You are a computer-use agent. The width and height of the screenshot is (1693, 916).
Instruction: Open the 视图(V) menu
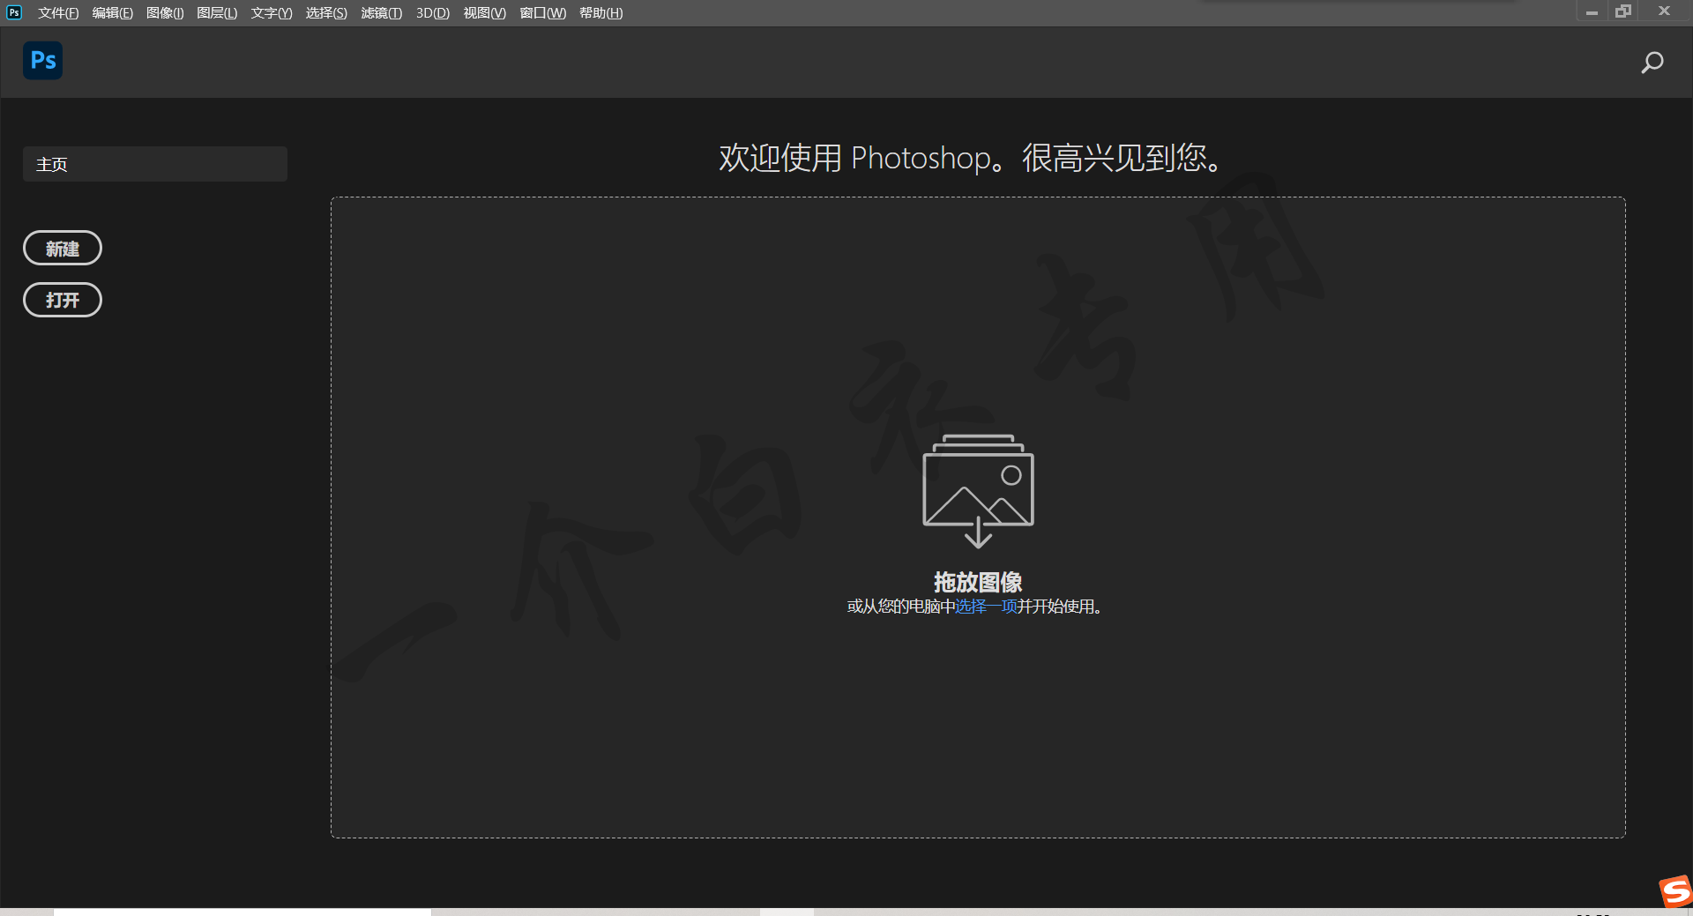click(x=485, y=13)
